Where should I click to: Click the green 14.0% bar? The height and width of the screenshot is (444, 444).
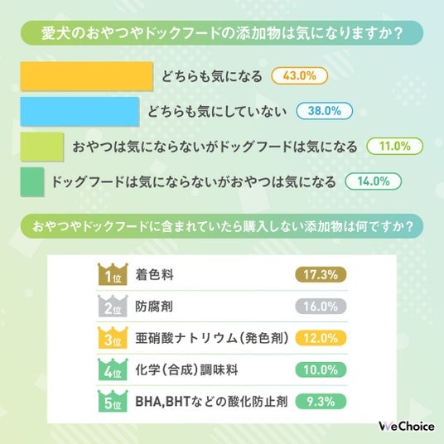click(x=32, y=181)
